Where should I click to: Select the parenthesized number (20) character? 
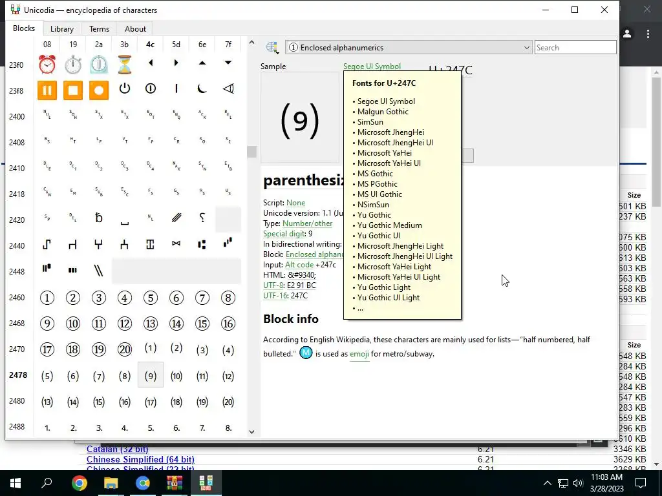tap(228, 402)
